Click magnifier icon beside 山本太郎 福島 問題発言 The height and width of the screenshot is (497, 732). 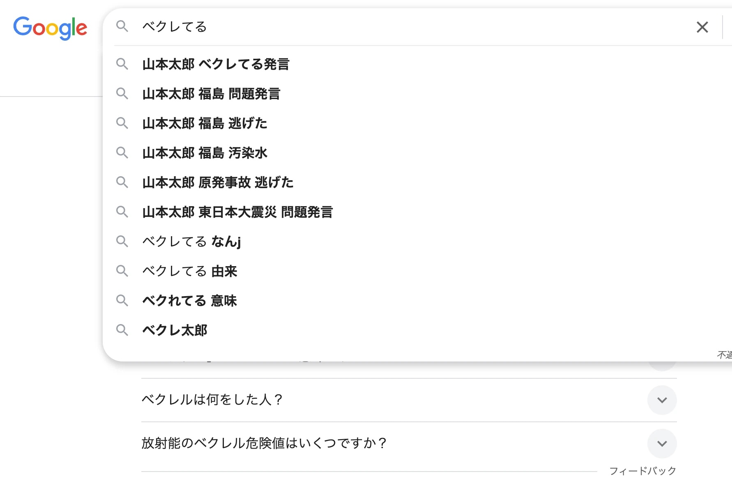coord(122,94)
